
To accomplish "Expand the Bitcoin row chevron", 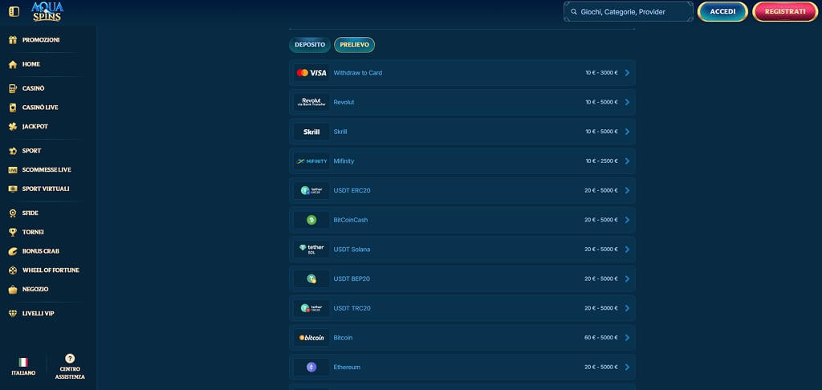I will [x=627, y=338].
